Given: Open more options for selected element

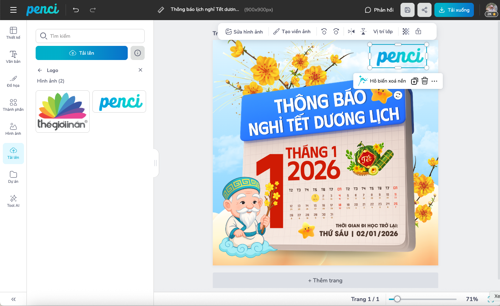Looking at the screenshot, I should point(434,81).
